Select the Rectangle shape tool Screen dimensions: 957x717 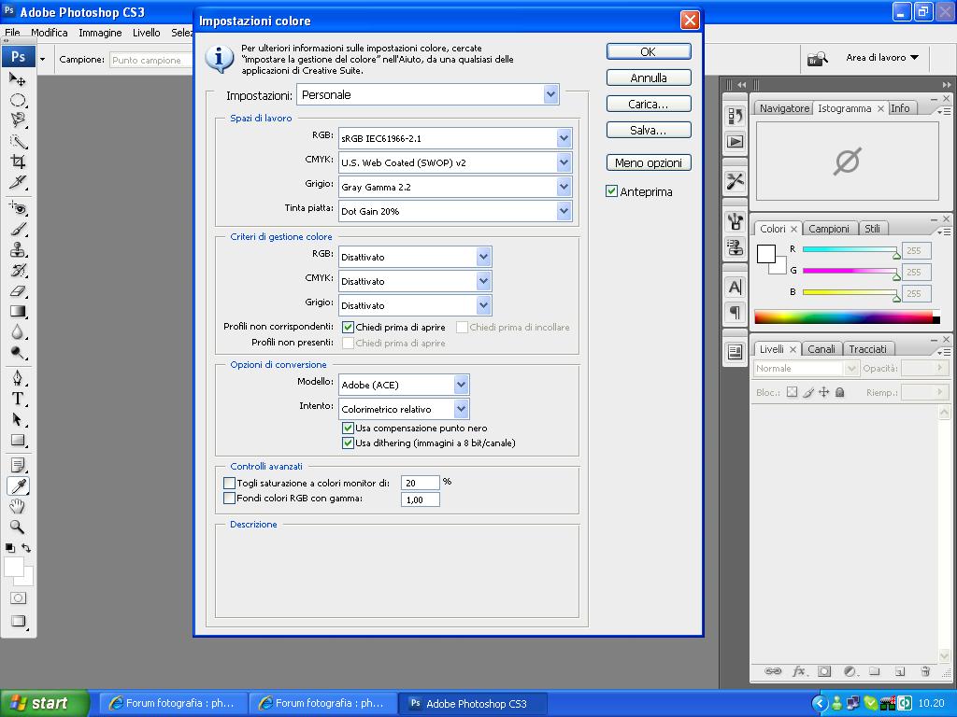pos(18,441)
